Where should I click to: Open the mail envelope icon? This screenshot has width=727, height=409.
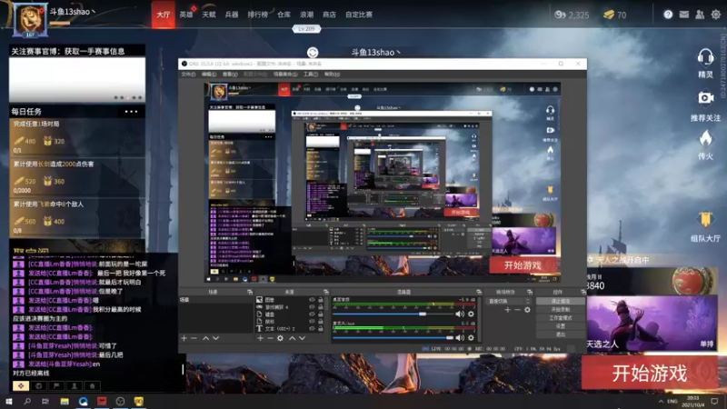click(684, 15)
